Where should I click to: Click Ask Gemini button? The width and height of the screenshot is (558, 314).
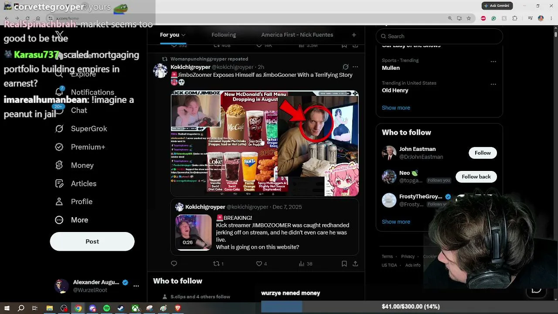coord(497,6)
